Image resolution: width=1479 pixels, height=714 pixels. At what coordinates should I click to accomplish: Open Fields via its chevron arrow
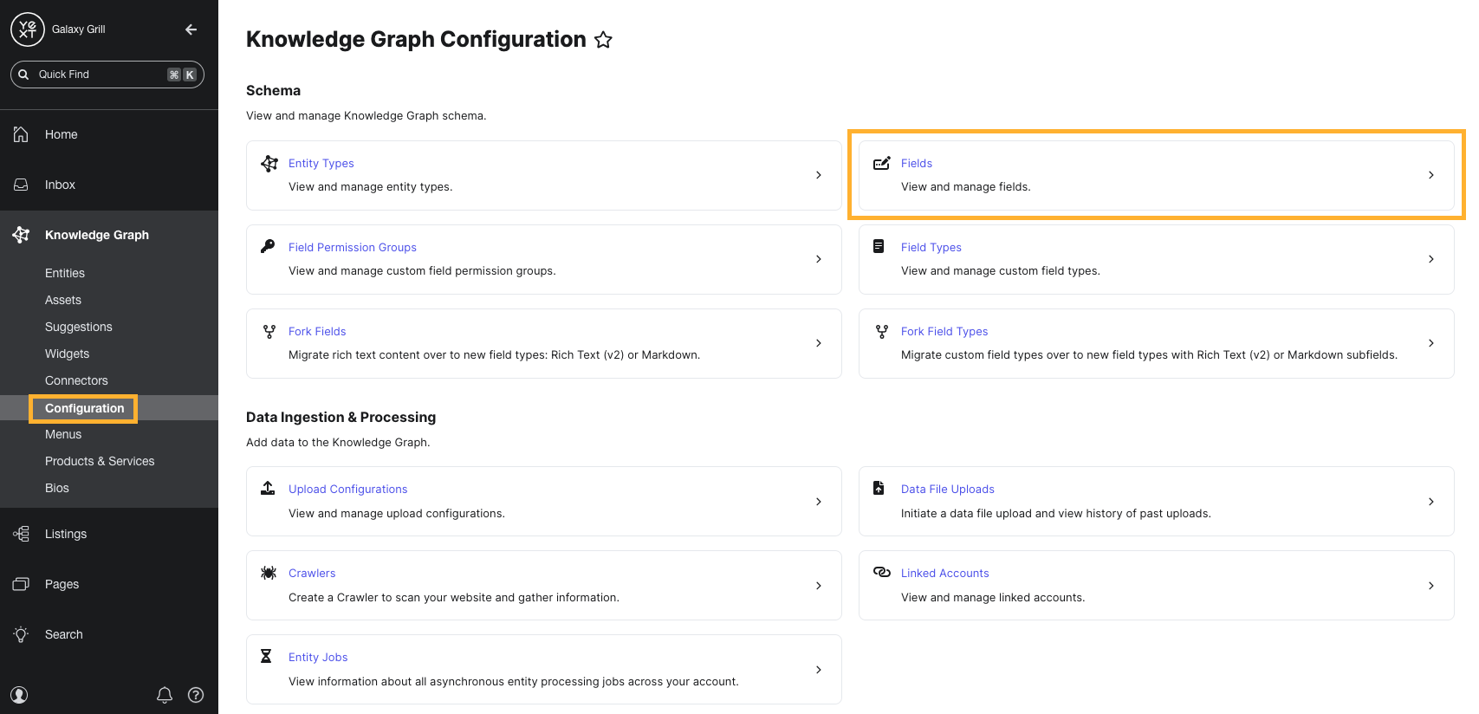coord(1431,175)
